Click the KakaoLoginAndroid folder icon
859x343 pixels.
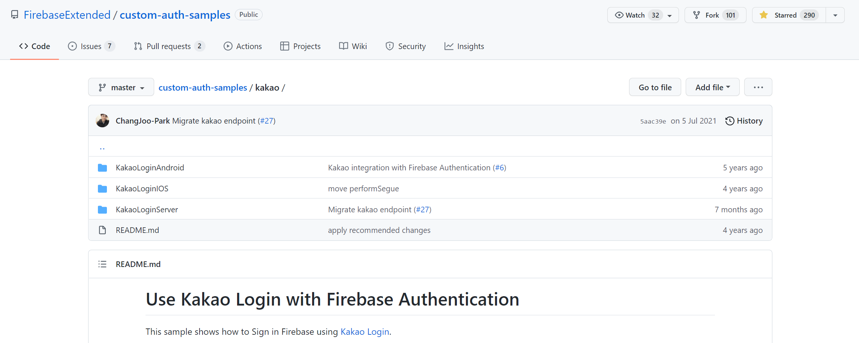tap(102, 168)
